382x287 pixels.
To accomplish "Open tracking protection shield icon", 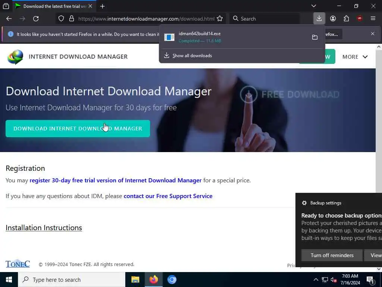I will click(x=61, y=19).
